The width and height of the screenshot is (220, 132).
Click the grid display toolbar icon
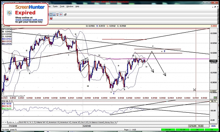click(x=51, y=14)
